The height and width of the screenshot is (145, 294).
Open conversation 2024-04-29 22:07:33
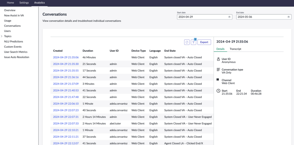[66, 123]
